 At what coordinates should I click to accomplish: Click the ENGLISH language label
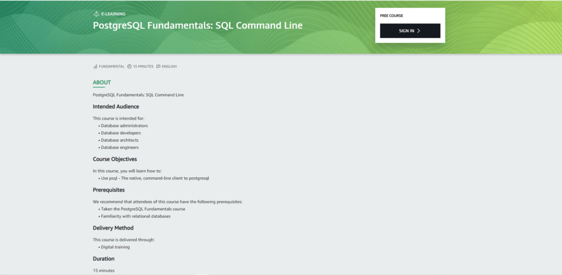pos(169,66)
